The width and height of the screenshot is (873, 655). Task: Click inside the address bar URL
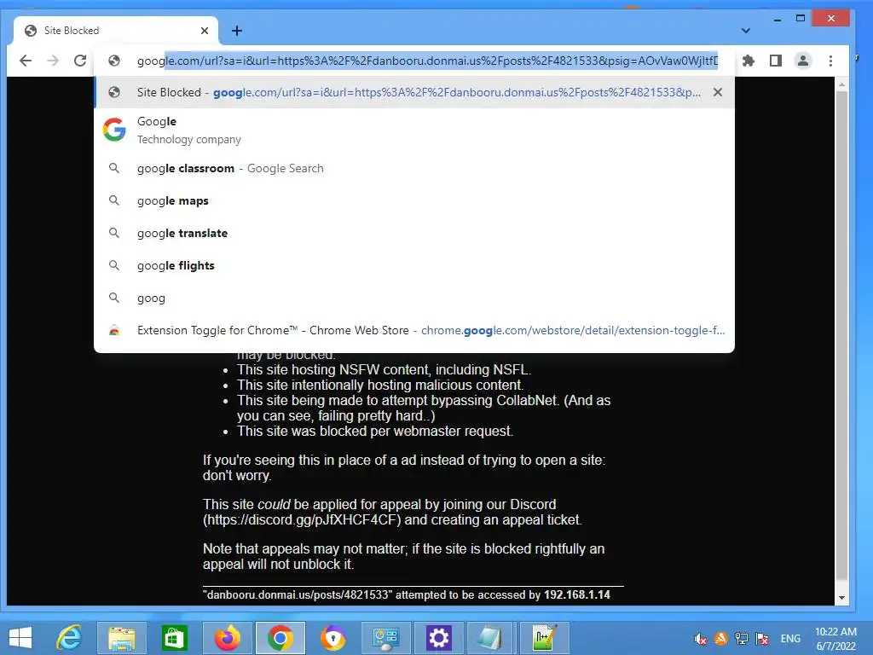tap(427, 61)
